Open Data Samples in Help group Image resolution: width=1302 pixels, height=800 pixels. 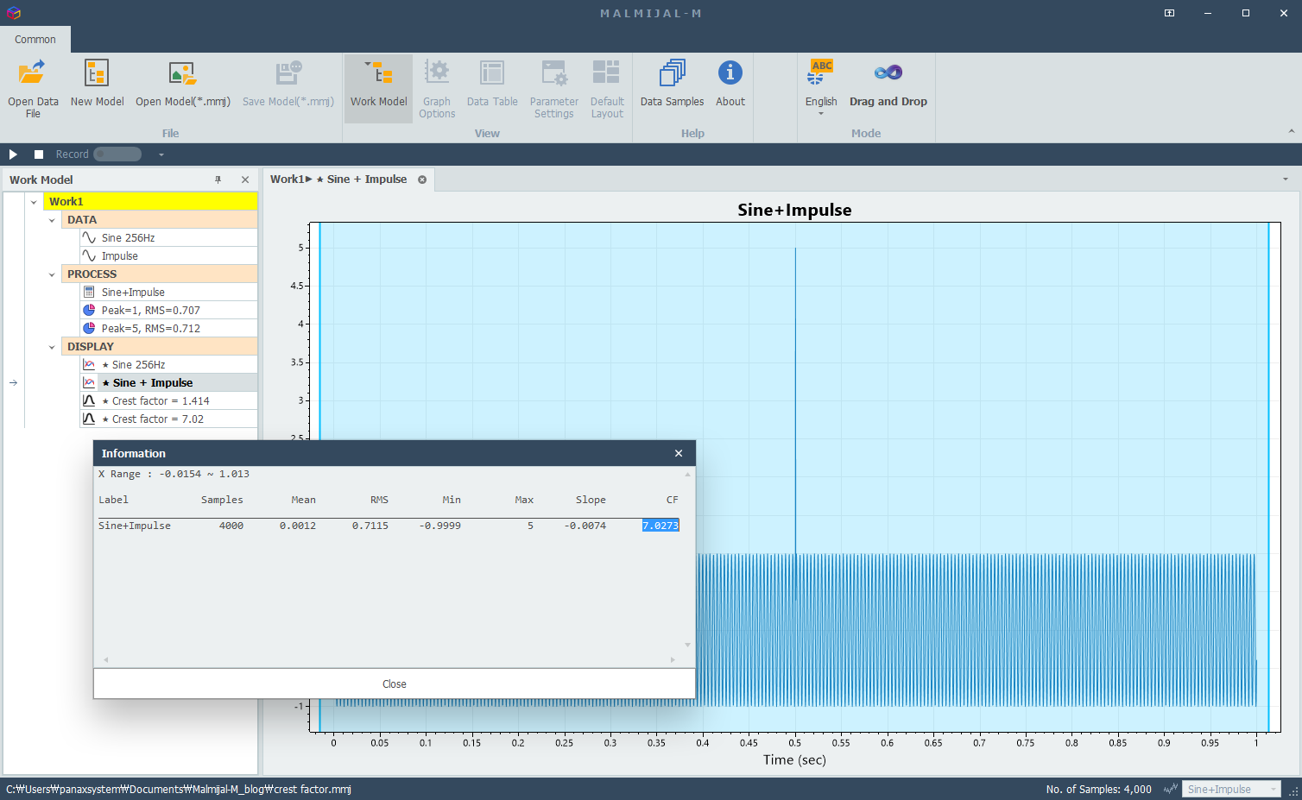point(672,84)
